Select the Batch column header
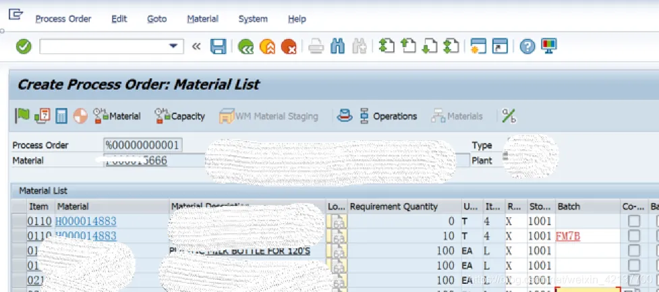This screenshot has width=659, height=292. point(588,206)
